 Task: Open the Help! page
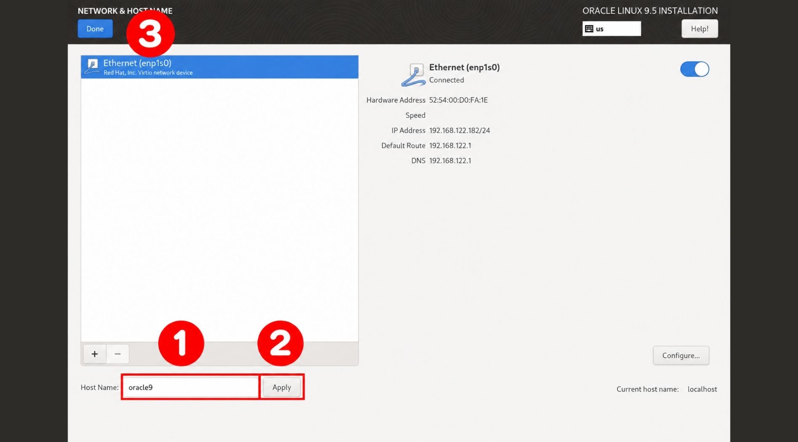(x=700, y=29)
